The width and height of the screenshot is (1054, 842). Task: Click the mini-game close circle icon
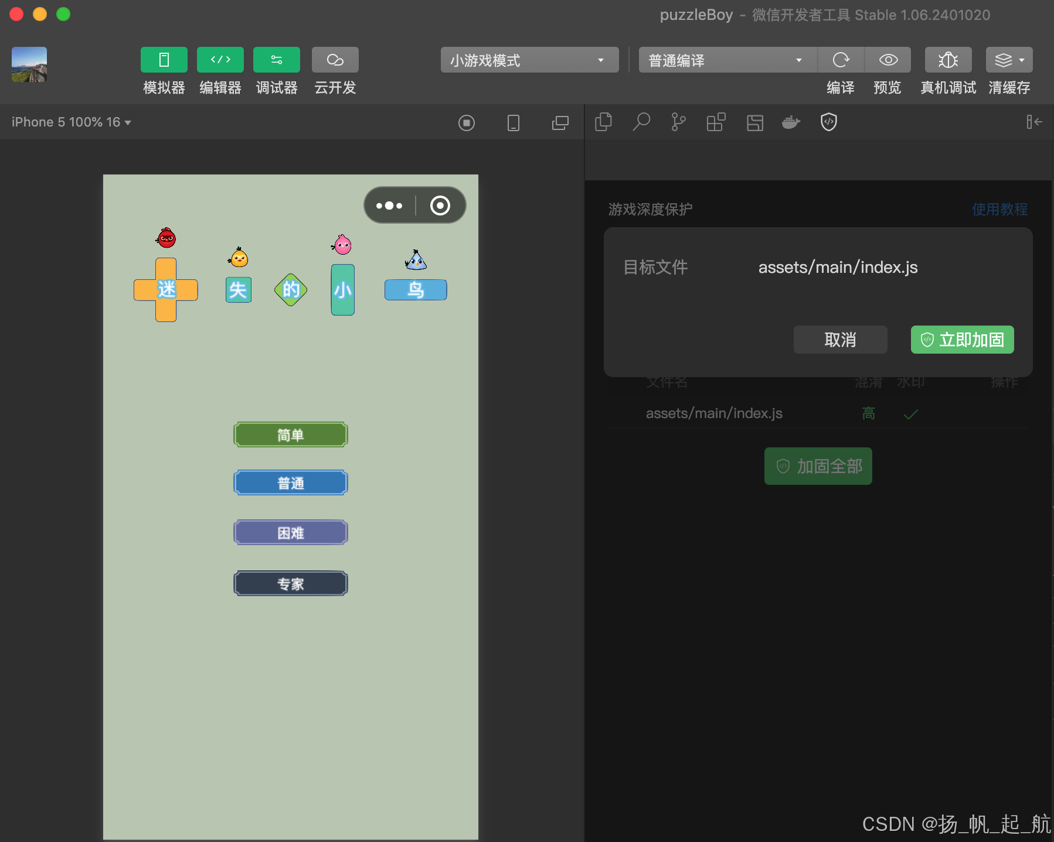pos(440,206)
